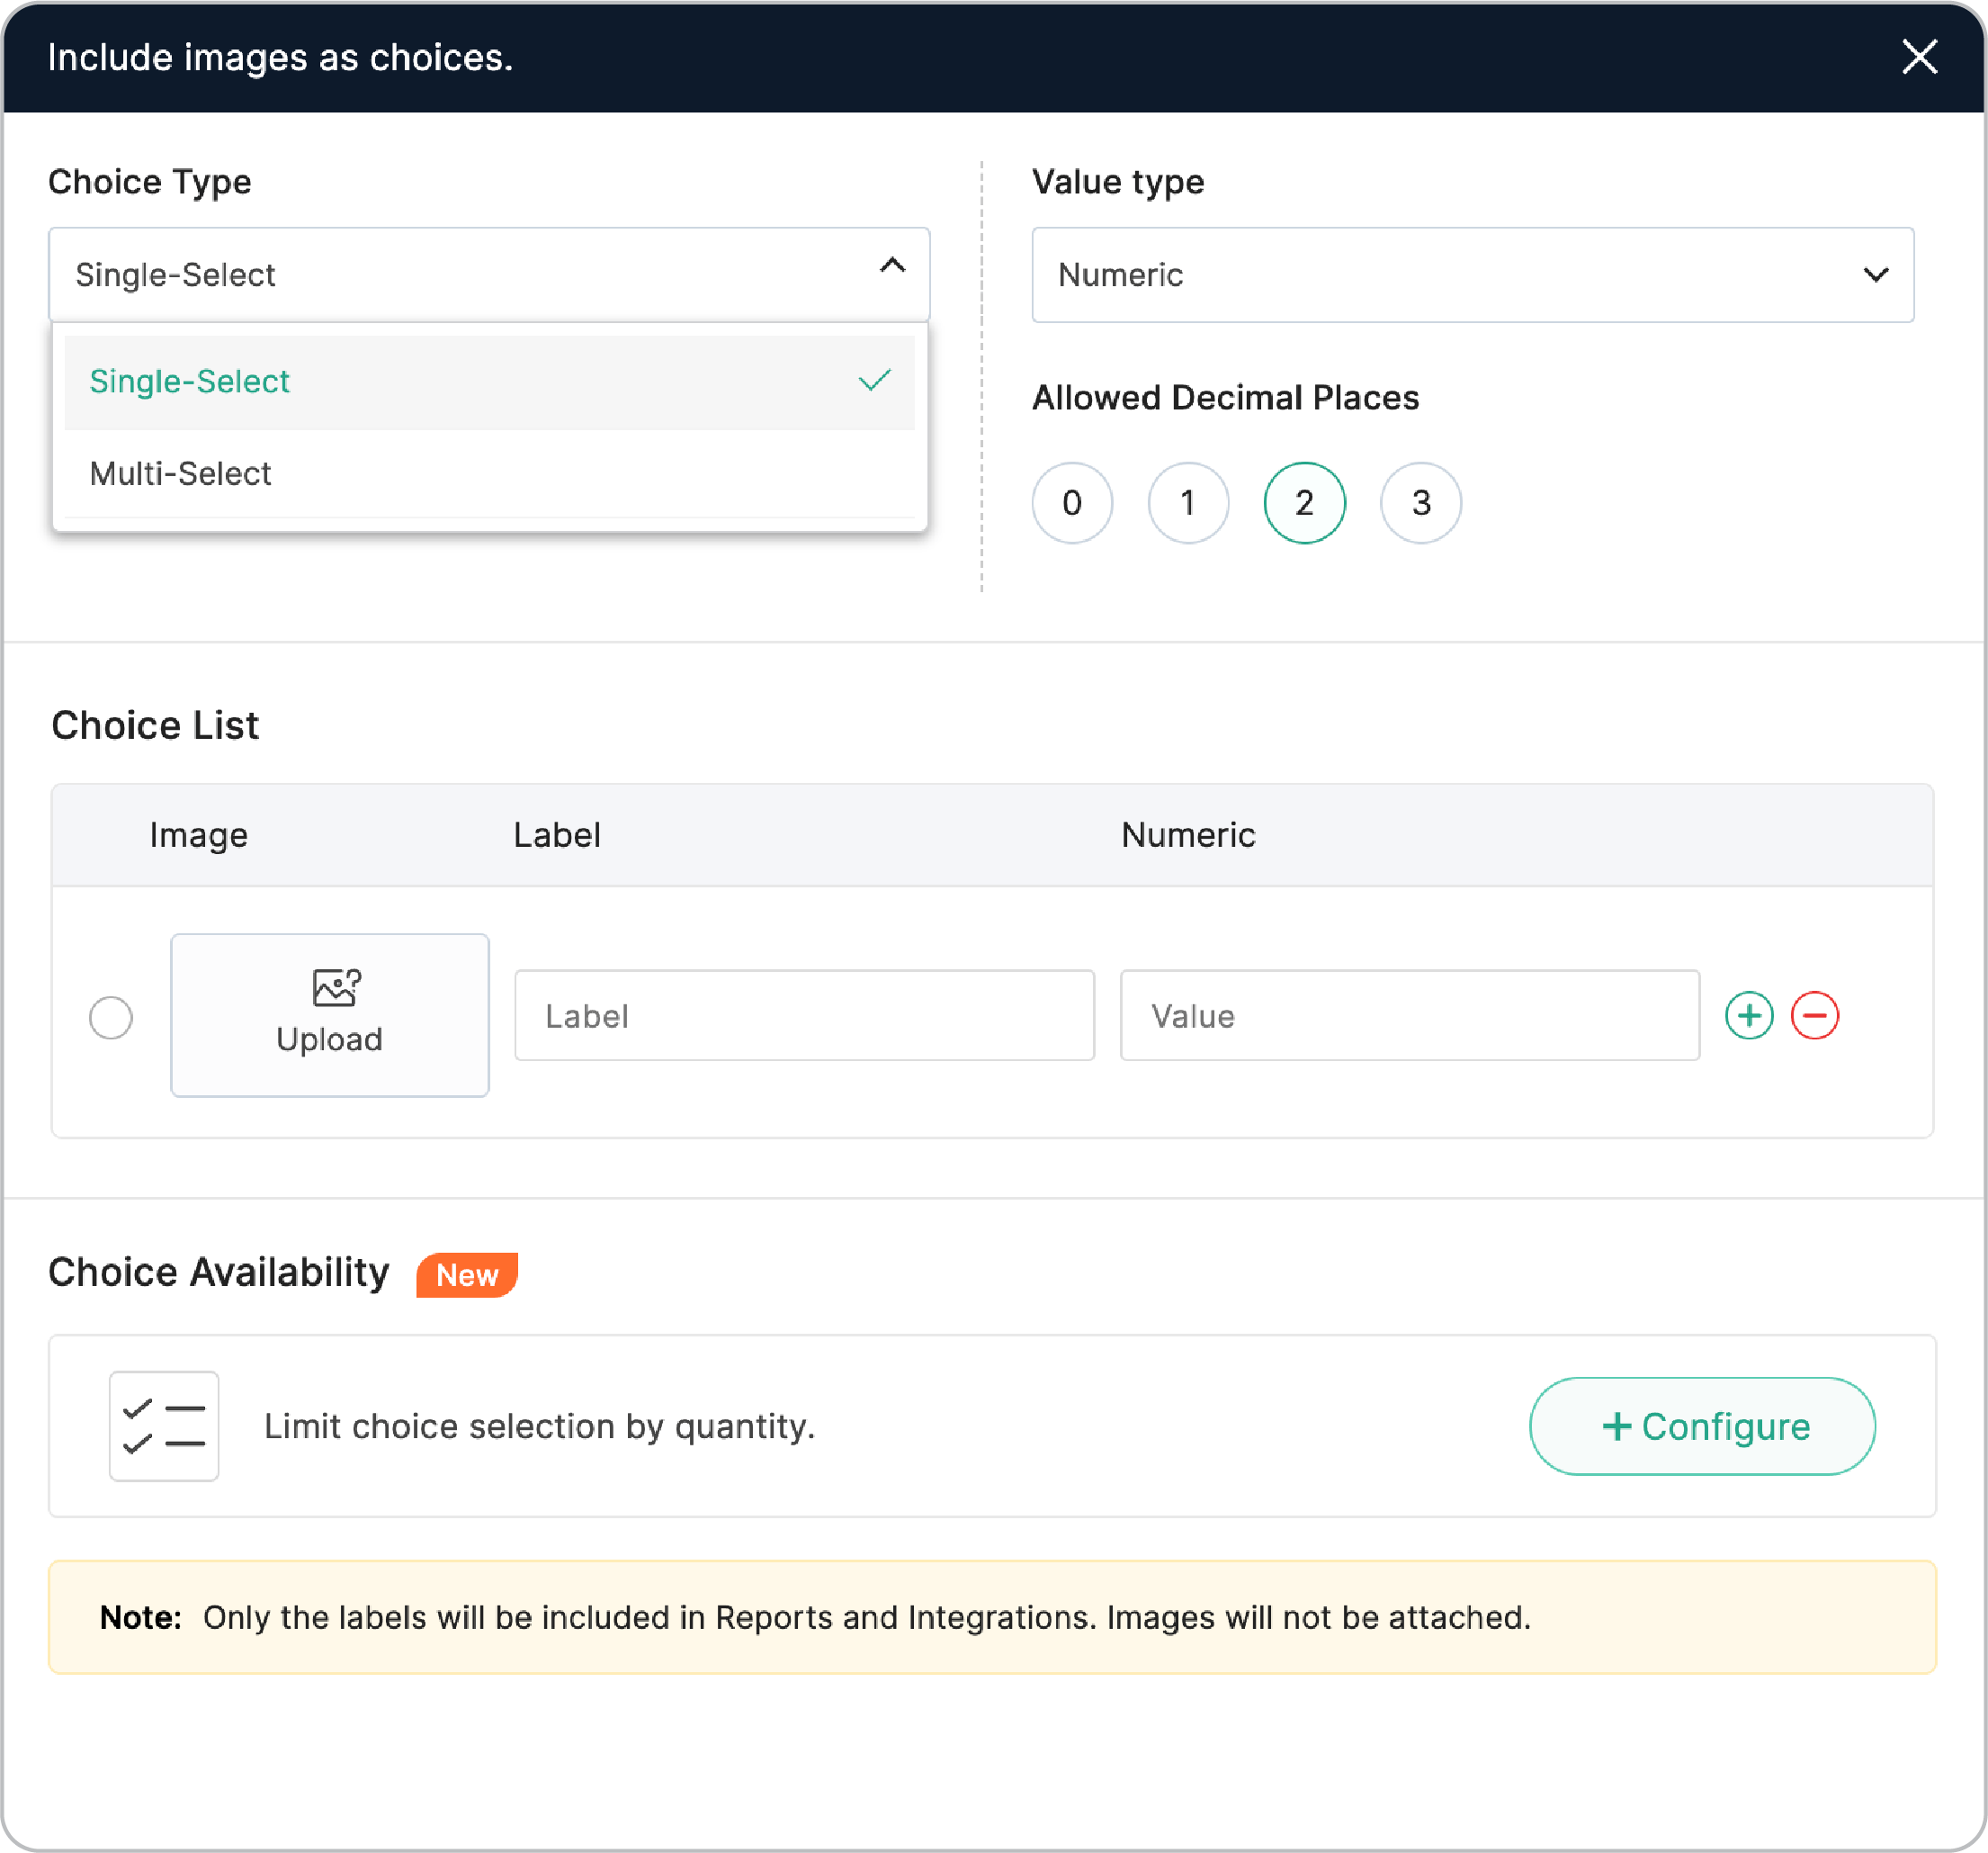Screen dimensions: 1988x1853
Task: Select the radio button in the choice row
Action: [111, 1018]
